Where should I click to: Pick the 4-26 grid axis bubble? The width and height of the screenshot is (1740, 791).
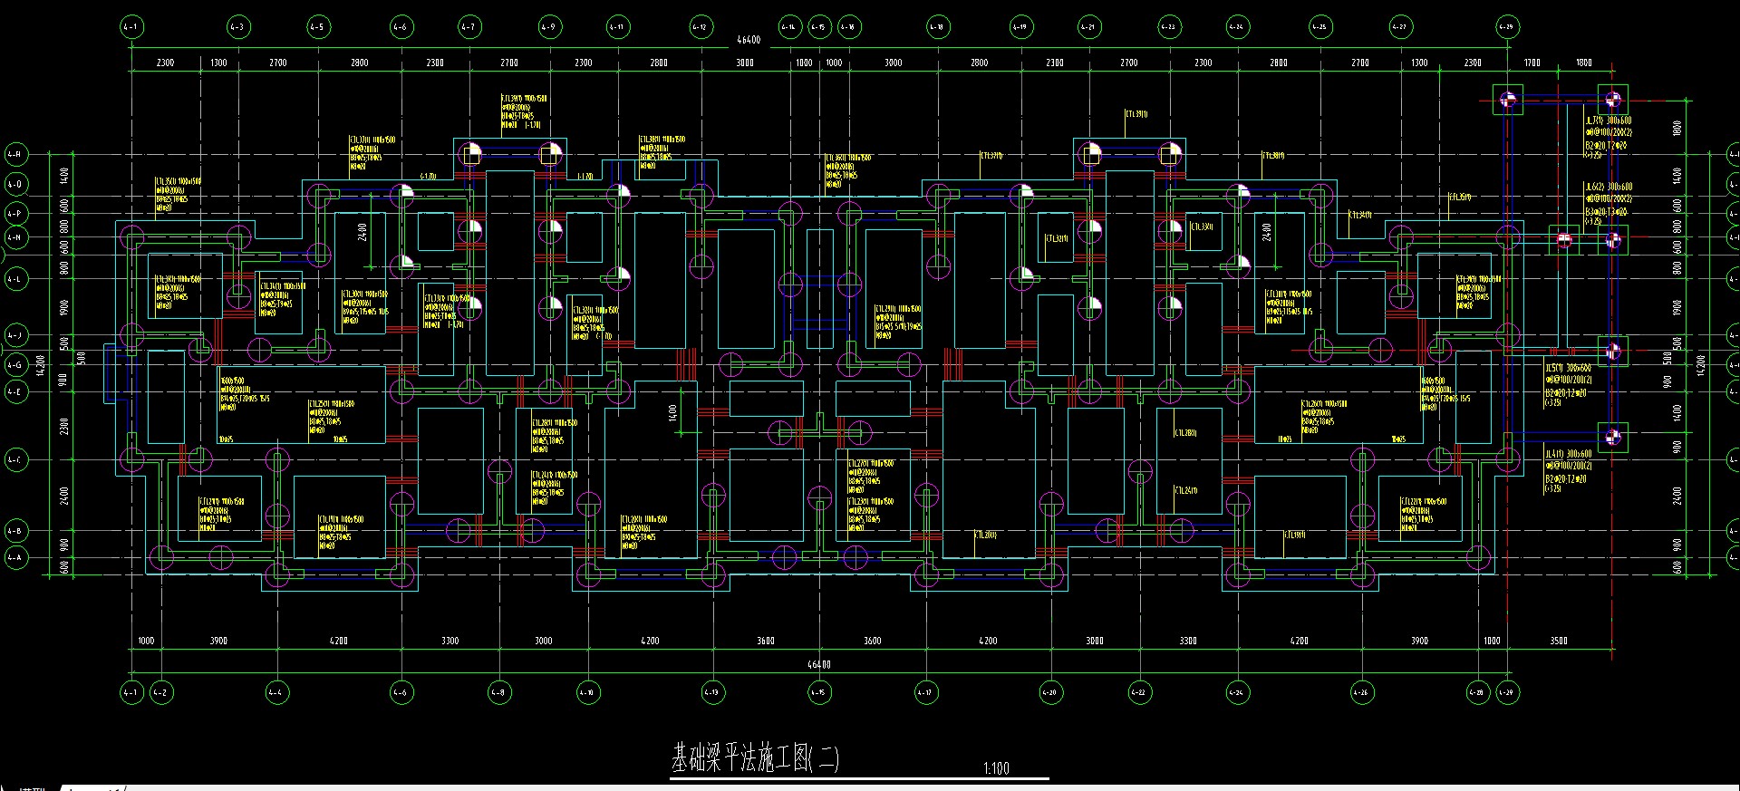coord(1361,692)
